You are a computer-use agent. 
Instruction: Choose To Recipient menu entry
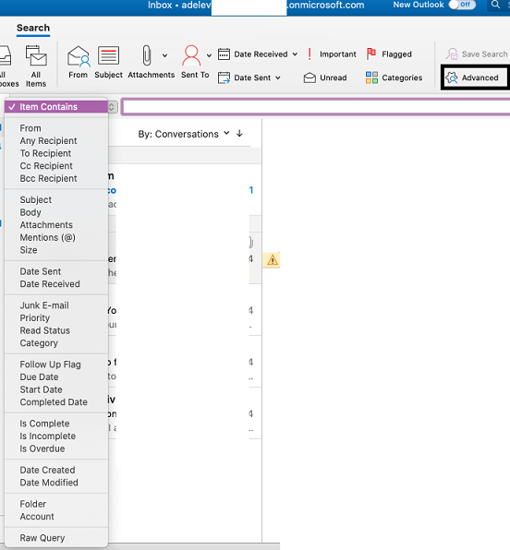[56, 153]
